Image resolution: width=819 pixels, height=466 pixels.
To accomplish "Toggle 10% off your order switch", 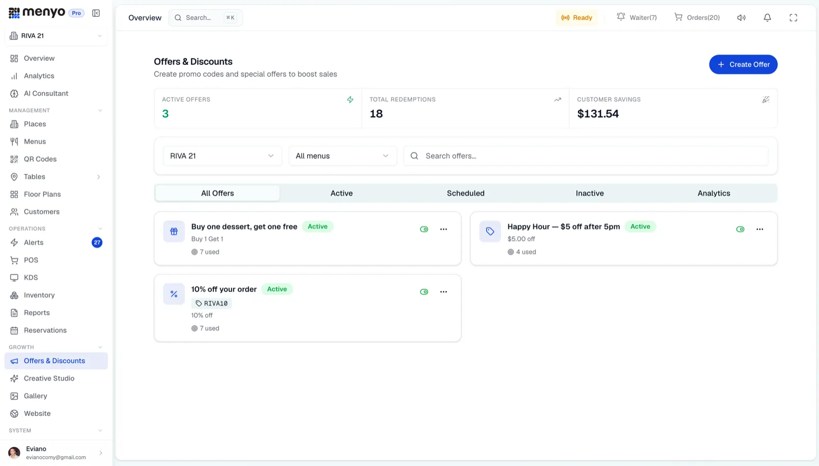I will coord(424,292).
